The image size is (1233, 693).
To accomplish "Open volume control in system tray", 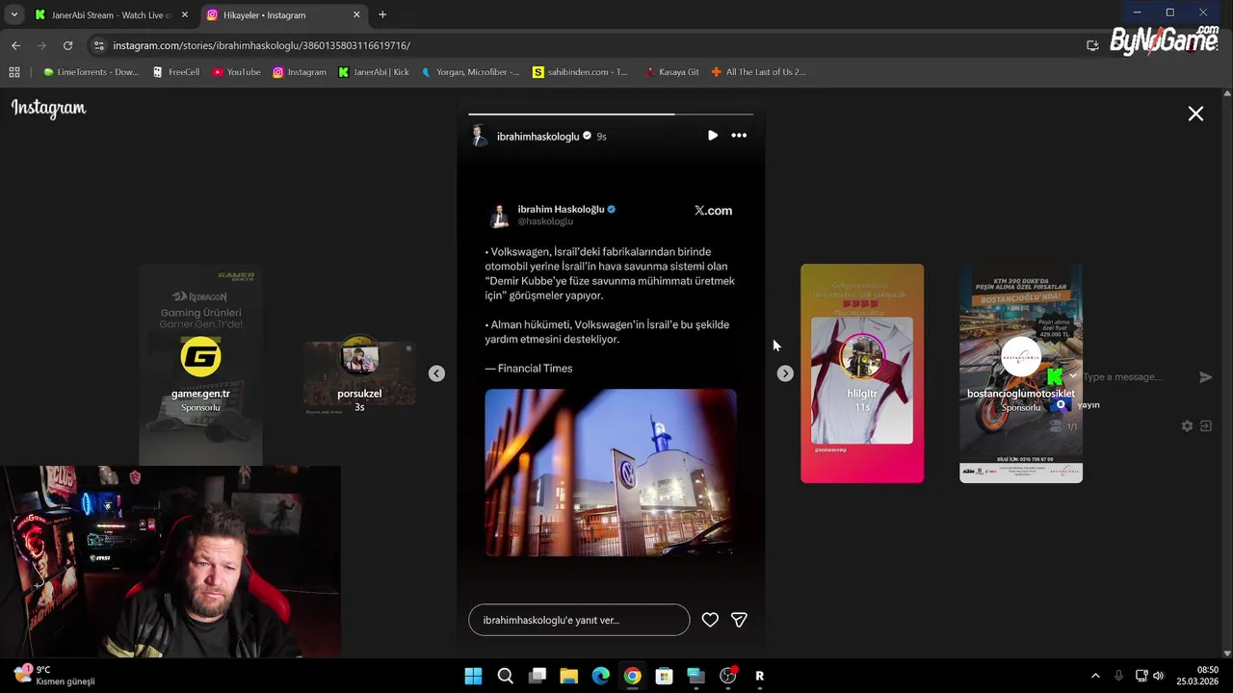I will 1158,676.
